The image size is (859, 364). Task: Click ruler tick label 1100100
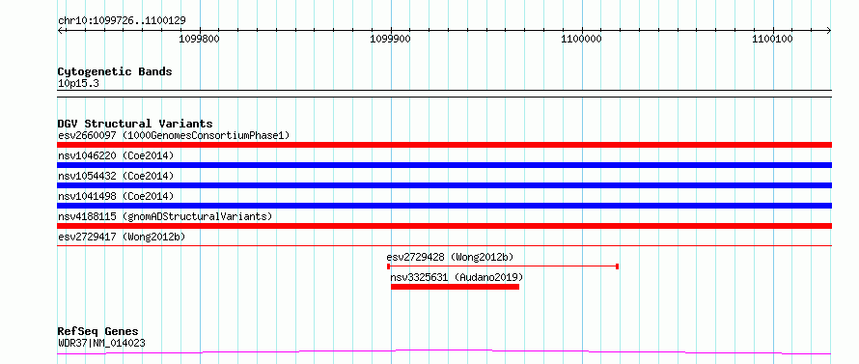click(x=772, y=39)
